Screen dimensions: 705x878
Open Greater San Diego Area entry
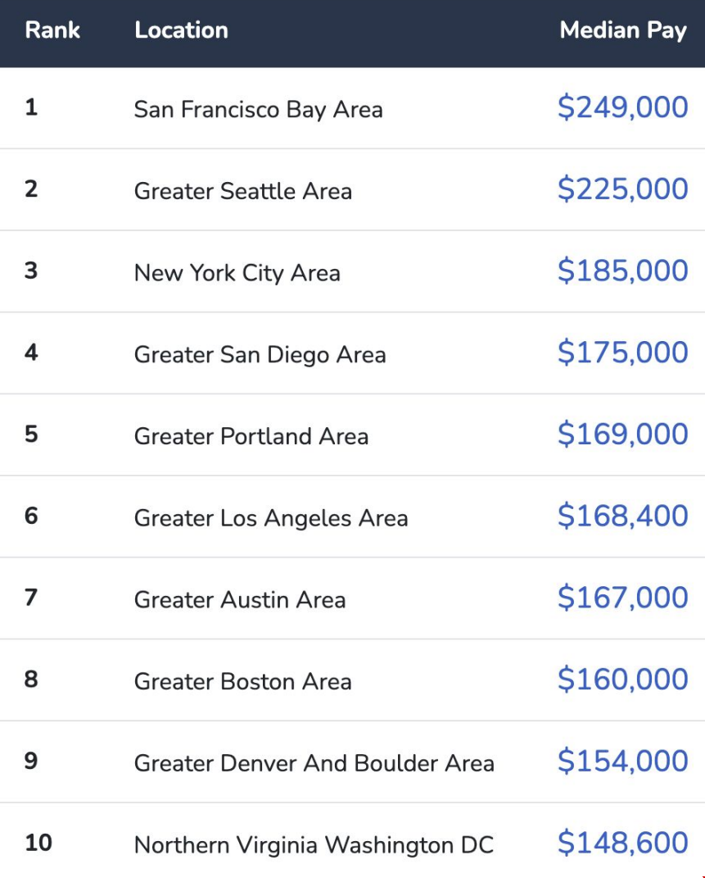[260, 354]
